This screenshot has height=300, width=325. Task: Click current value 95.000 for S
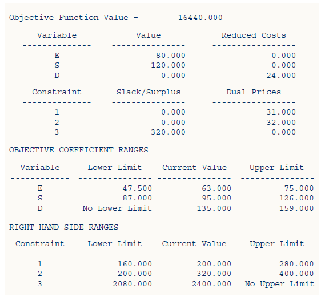tap(216, 198)
